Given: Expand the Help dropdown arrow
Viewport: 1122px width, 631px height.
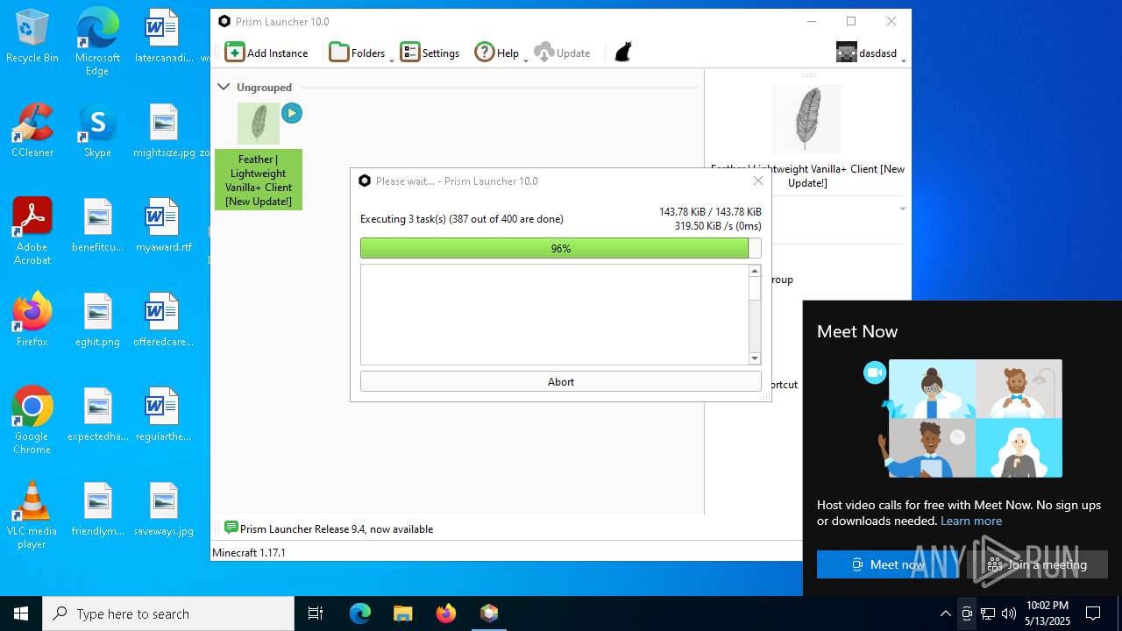Looking at the screenshot, I should click(x=526, y=60).
